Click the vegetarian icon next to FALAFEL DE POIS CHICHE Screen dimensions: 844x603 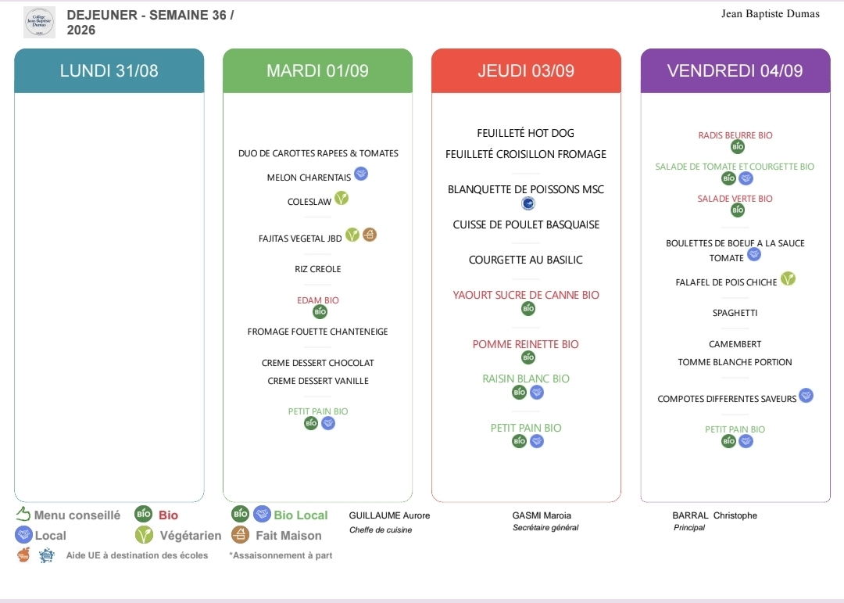(x=788, y=278)
